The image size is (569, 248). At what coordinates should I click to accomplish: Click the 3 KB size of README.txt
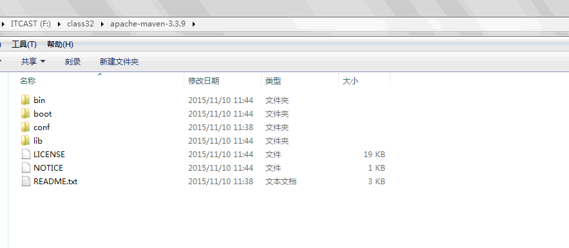(376, 181)
